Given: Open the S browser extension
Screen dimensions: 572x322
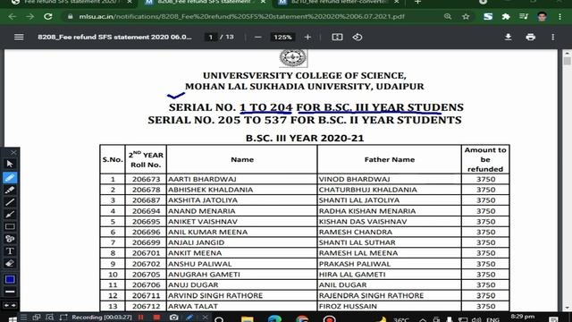Looking at the screenshot, I should (x=488, y=17).
